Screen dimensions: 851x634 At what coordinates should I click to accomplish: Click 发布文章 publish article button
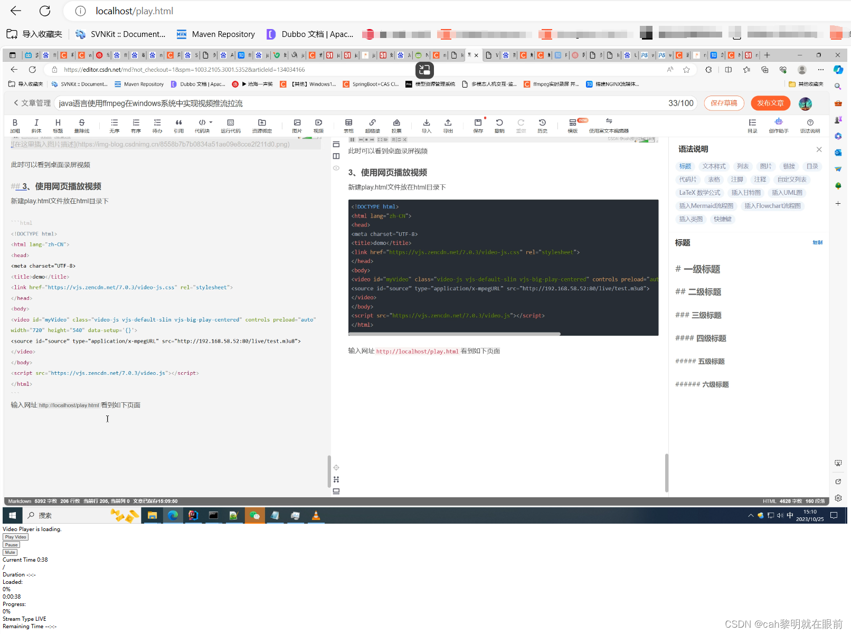coord(770,103)
